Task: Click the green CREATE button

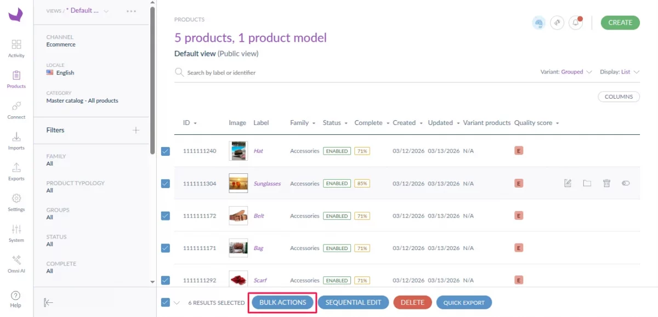Action: [620, 23]
